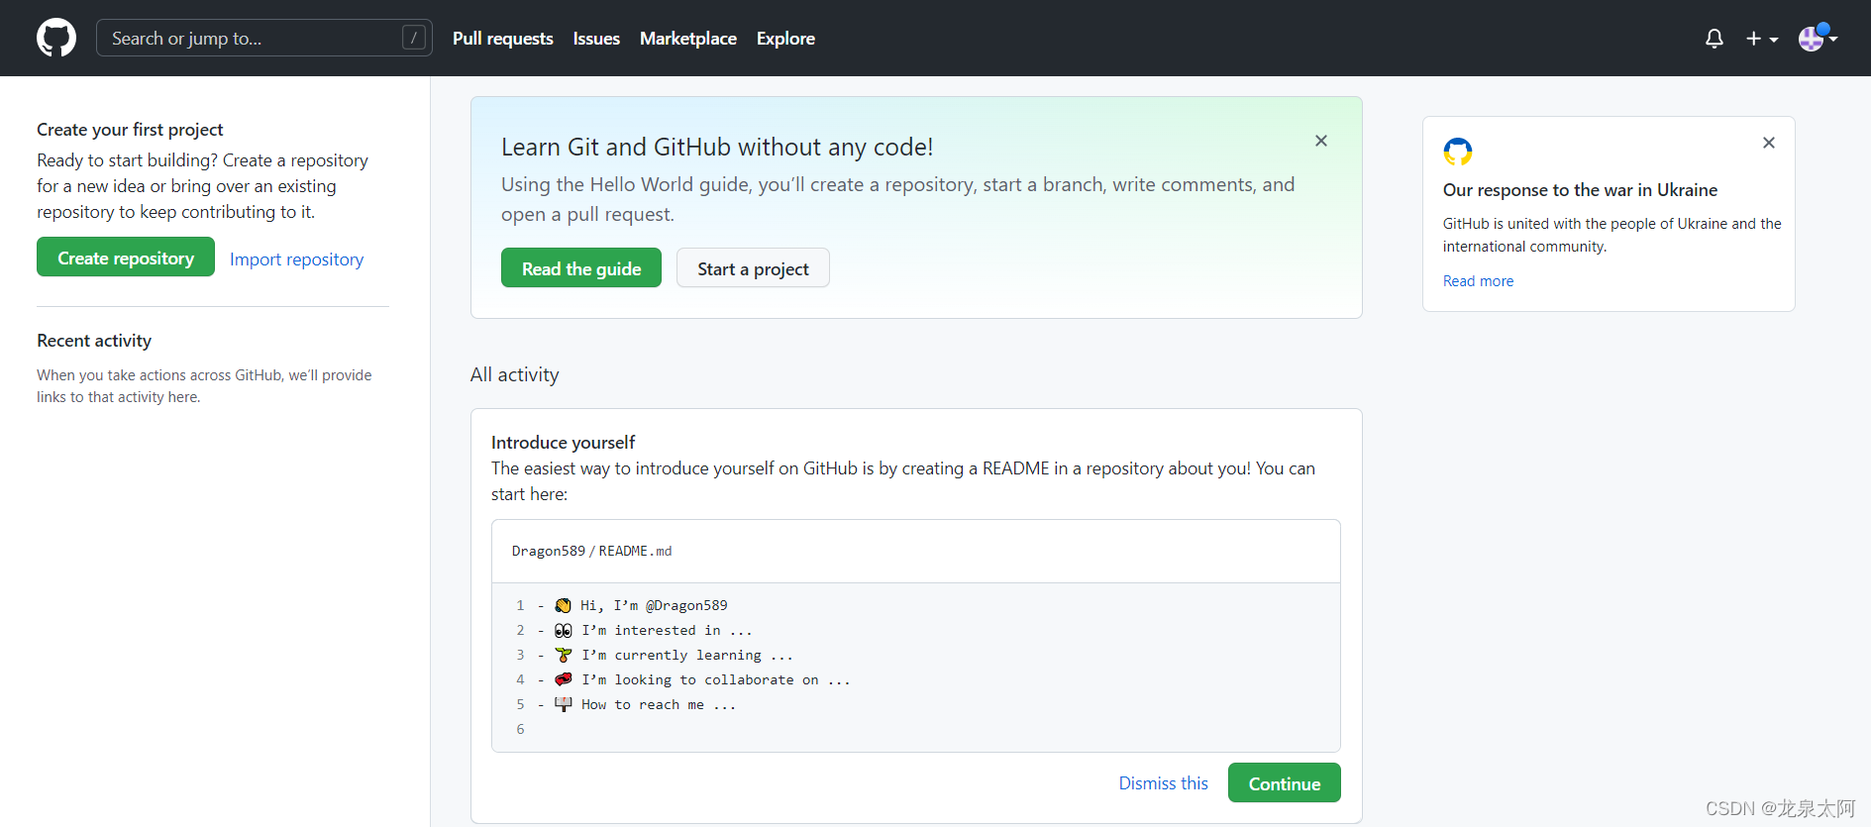
Task: Select "I'm looking to collaborate on ..." line
Action: (716, 679)
